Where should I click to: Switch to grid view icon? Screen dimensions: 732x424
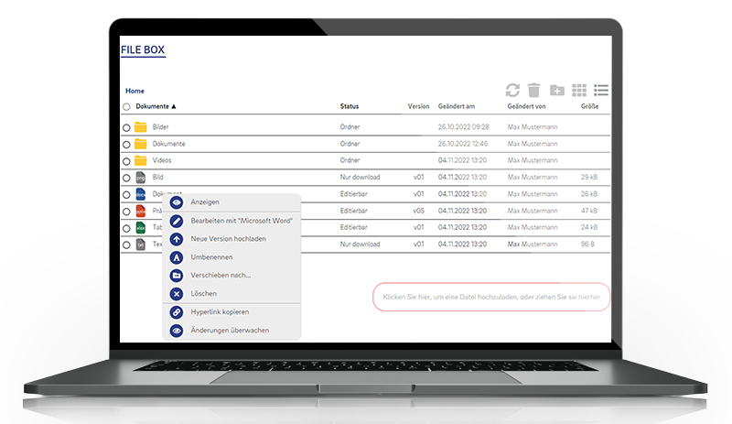point(579,90)
